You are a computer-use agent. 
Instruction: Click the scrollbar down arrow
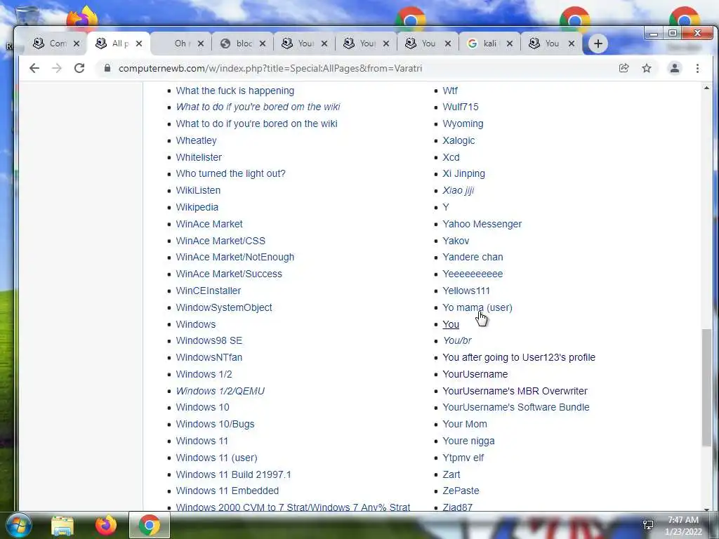(706, 508)
